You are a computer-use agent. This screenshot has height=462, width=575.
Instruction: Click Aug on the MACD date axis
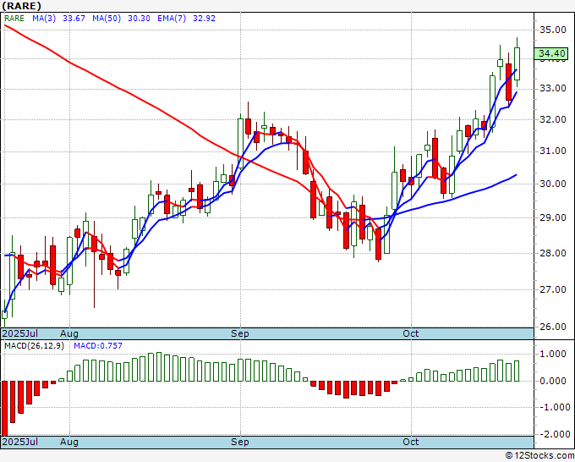point(69,442)
